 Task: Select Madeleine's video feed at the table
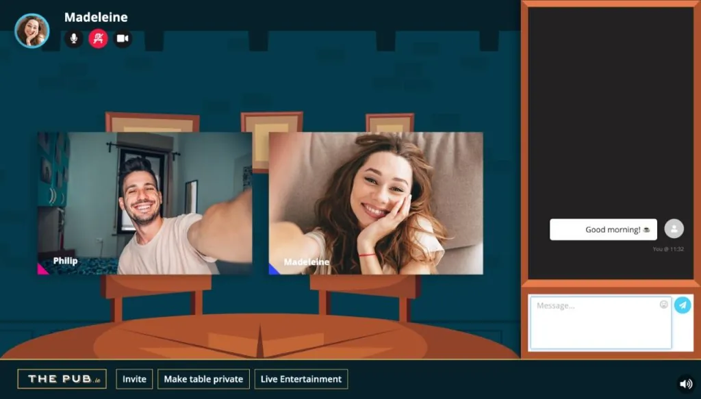pyautogui.click(x=376, y=203)
